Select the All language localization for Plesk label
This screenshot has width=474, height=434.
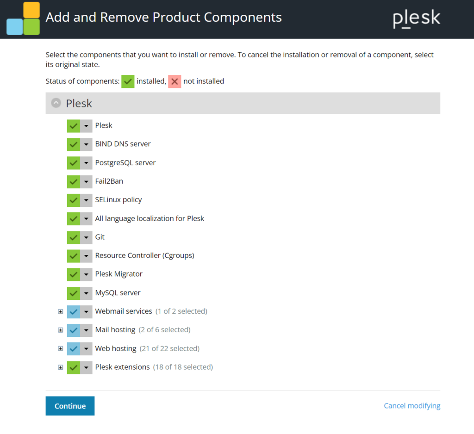tap(150, 218)
